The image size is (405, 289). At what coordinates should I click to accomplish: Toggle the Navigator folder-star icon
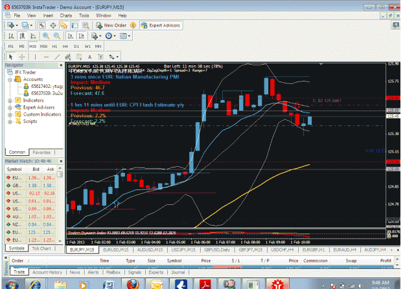coord(64,25)
